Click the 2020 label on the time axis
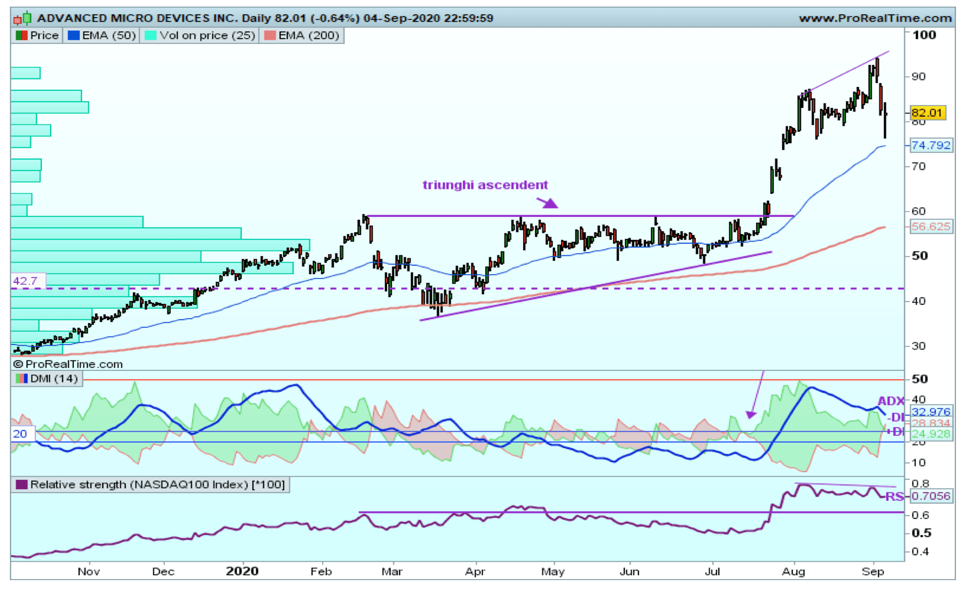 click(242, 571)
